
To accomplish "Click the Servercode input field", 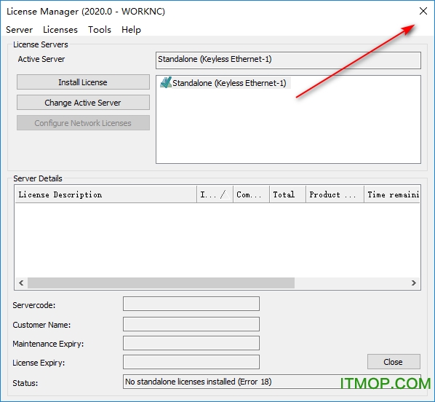I will [x=191, y=304].
